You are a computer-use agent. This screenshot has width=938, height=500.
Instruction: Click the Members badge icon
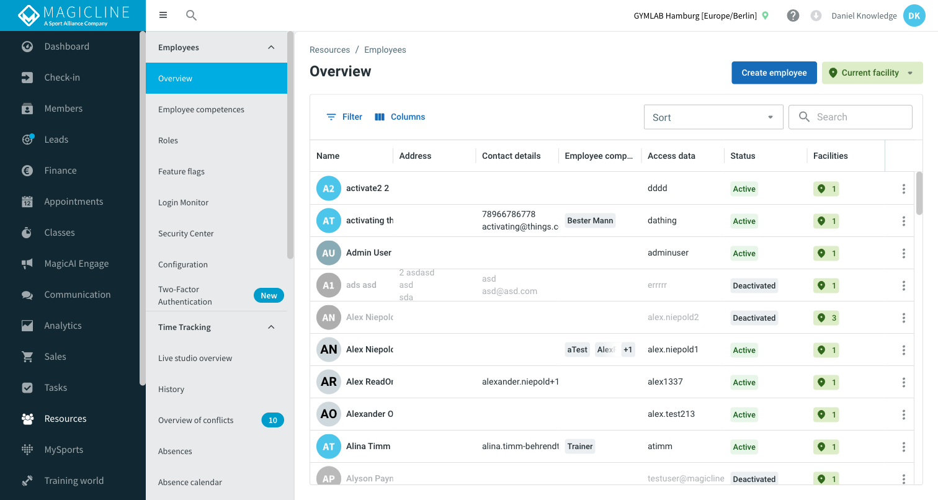(x=27, y=109)
